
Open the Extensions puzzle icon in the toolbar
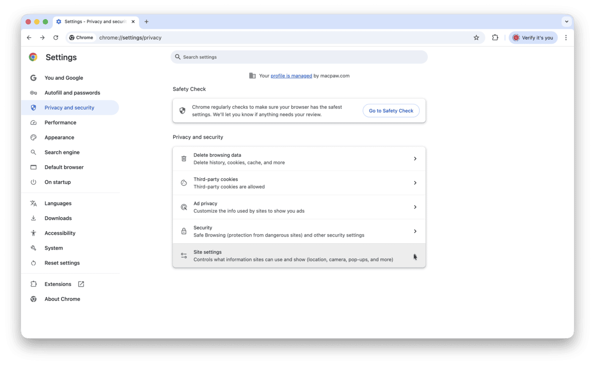[x=495, y=37]
